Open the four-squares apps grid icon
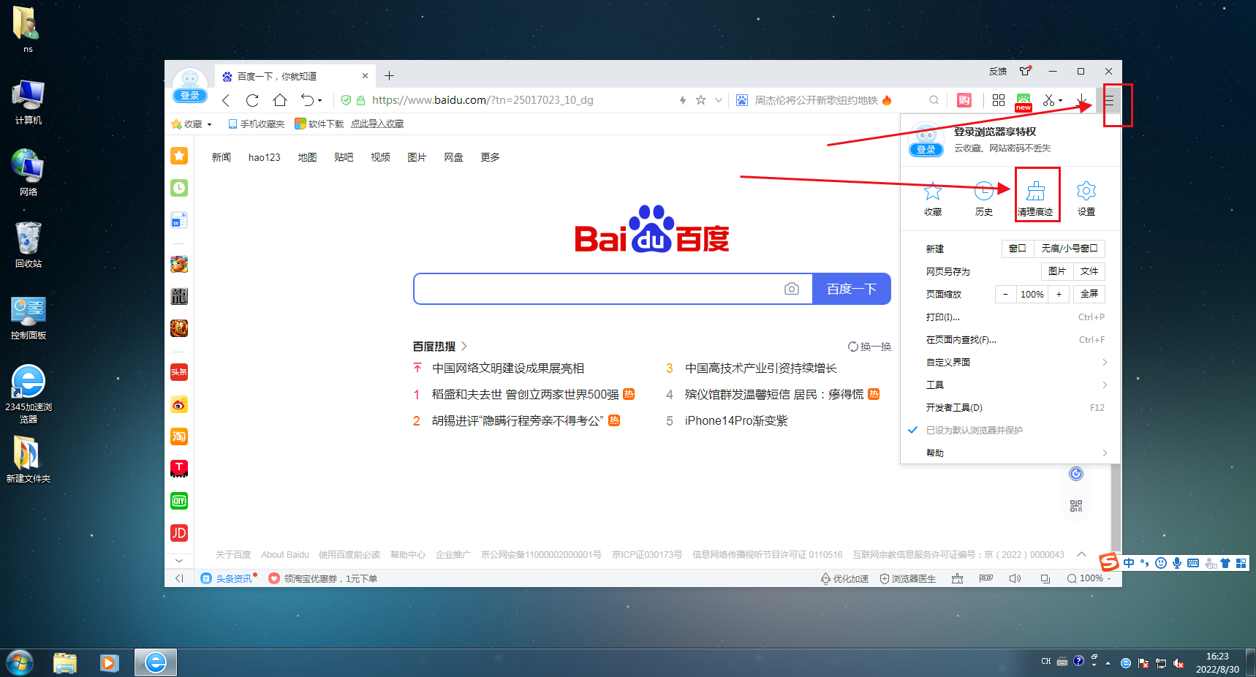1256x677 pixels. click(x=999, y=100)
